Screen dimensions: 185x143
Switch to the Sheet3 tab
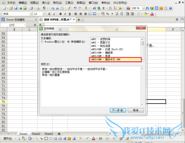pos(48,134)
